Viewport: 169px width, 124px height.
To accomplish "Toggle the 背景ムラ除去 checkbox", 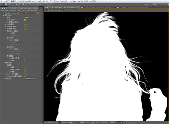I will [25, 22].
